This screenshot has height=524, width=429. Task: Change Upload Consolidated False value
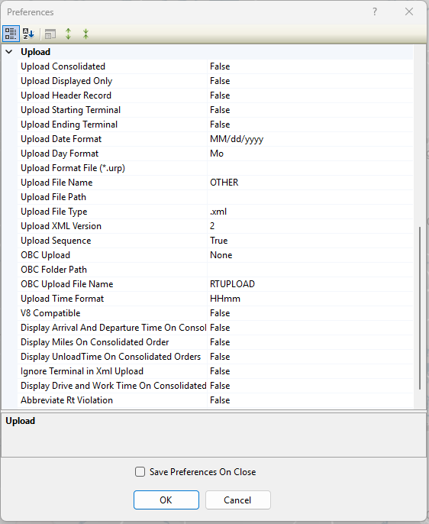pos(310,66)
